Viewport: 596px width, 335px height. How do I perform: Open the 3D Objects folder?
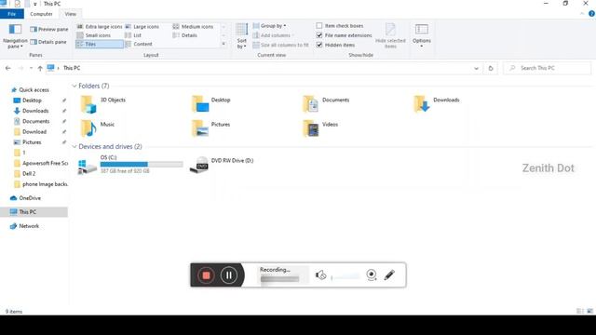pyautogui.click(x=102, y=103)
